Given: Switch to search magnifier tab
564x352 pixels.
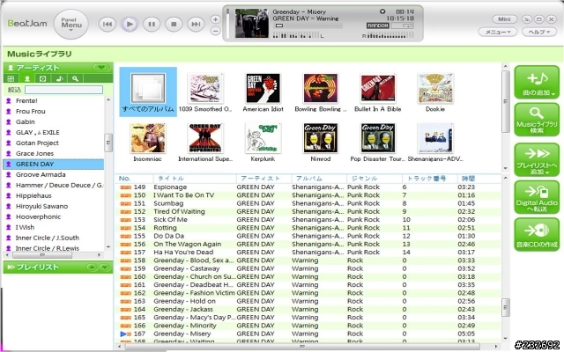Looking at the screenshot, I should click(x=75, y=78).
